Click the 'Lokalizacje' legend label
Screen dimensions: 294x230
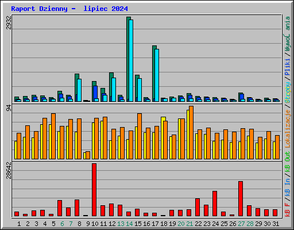point(288,129)
